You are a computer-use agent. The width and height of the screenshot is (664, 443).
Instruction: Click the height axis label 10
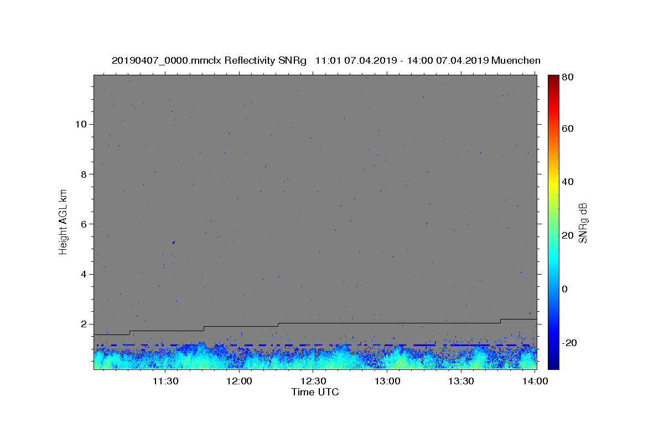click(x=81, y=123)
